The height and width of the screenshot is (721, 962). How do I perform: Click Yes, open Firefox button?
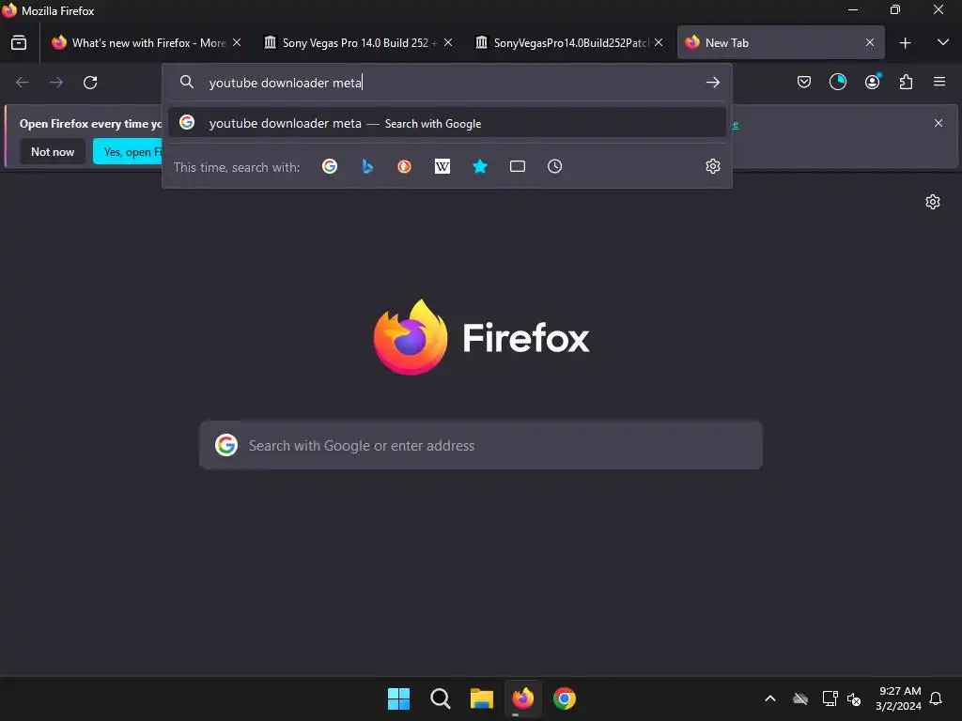[128, 151]
